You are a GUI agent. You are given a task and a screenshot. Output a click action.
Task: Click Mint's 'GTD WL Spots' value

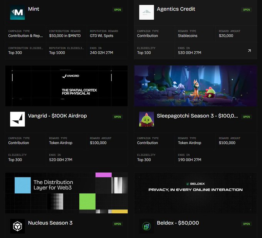[x=102, y=35]
